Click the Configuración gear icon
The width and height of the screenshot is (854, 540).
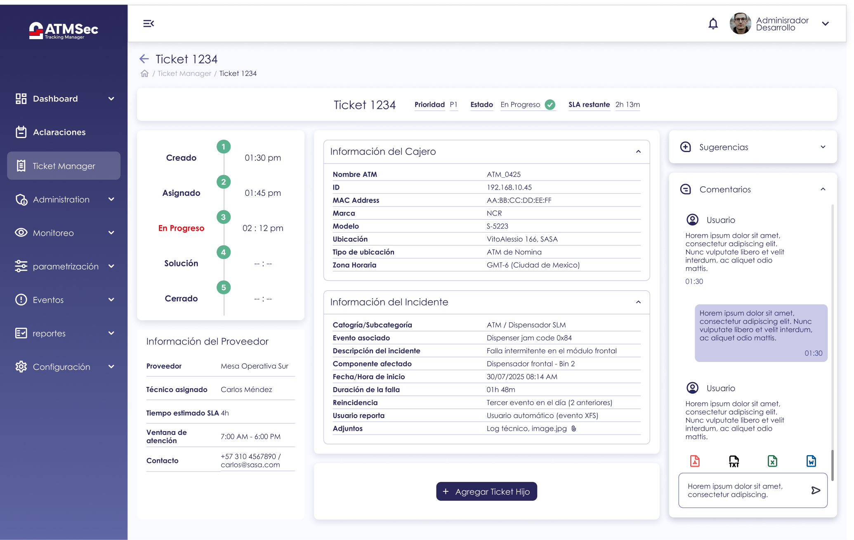(21, 366)
